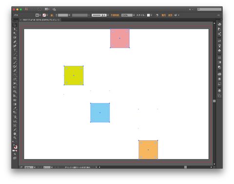Toggle the drawing mode button in toolbar

[15, 154]
